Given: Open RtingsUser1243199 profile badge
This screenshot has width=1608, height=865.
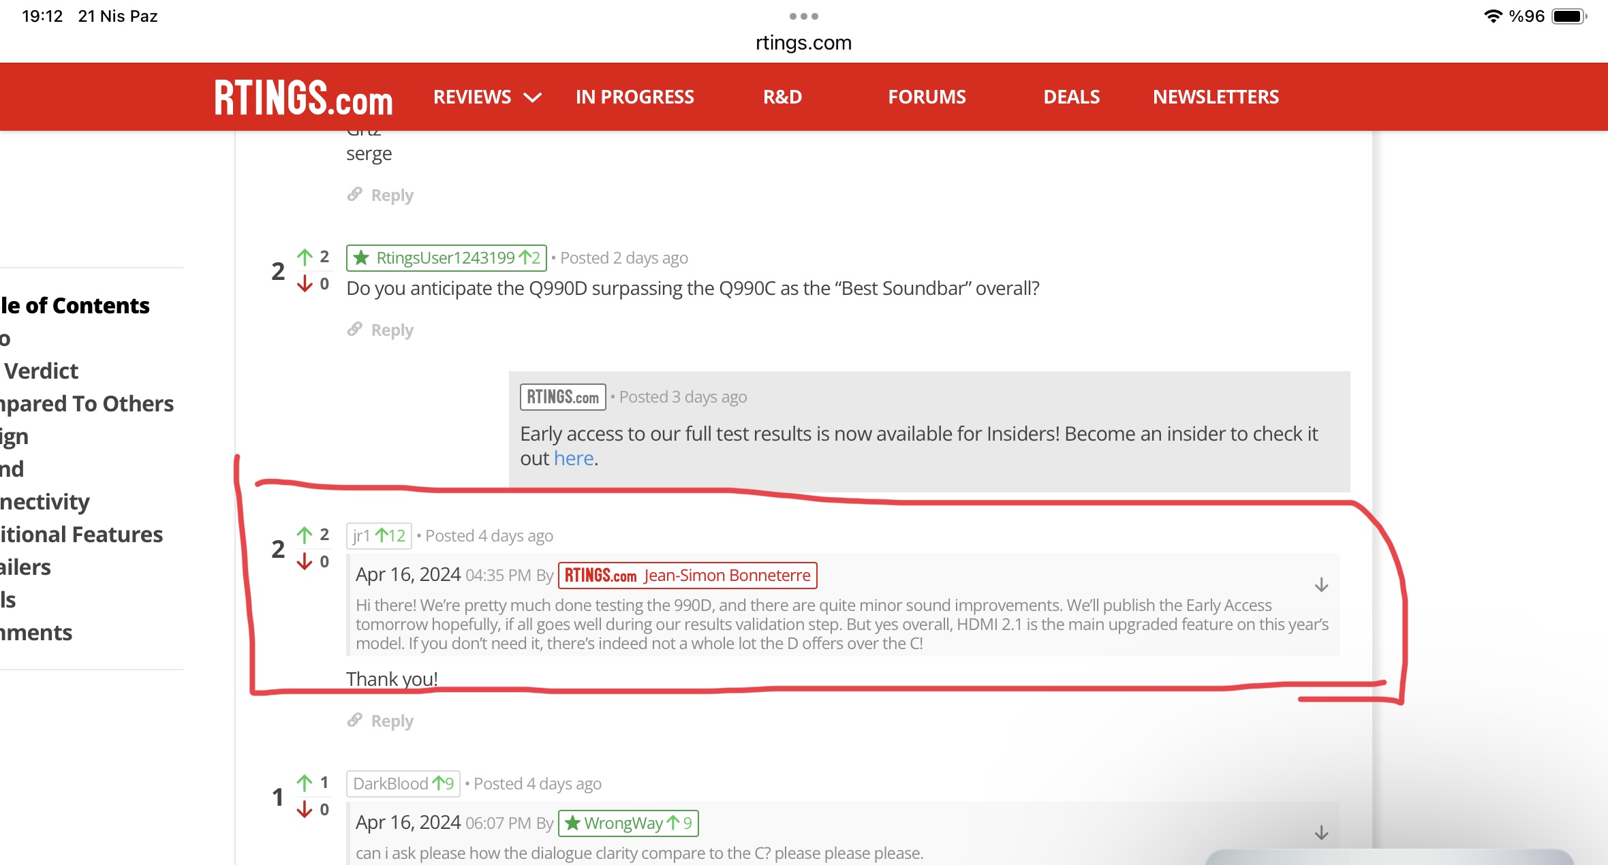Looking at the screenshot, I should (x=446, y=258).
